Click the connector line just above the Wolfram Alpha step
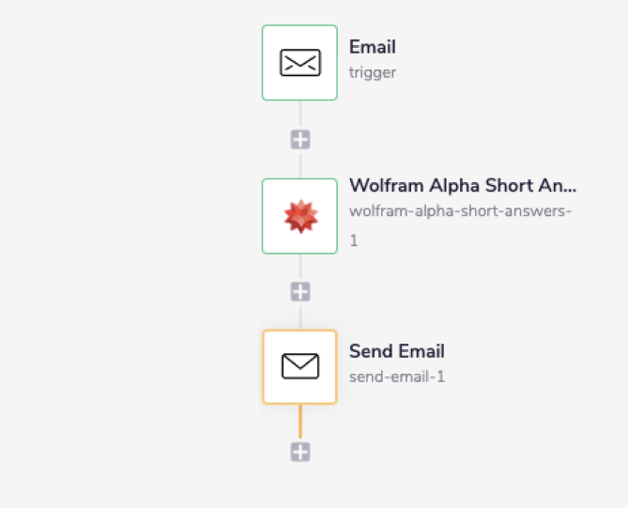The height and width of the screenshot is (508, 628). (x=300, y=165)
